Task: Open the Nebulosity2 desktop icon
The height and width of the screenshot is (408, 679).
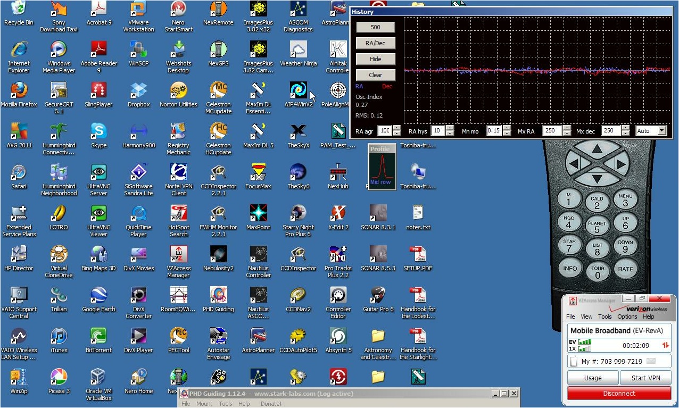Action: point(218,259)
